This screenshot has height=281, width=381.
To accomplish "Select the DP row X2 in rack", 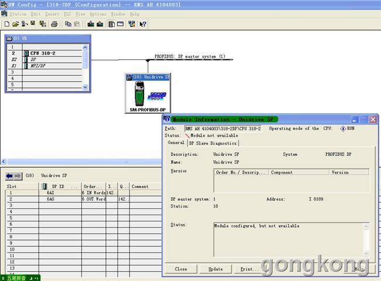I will 45,60.
